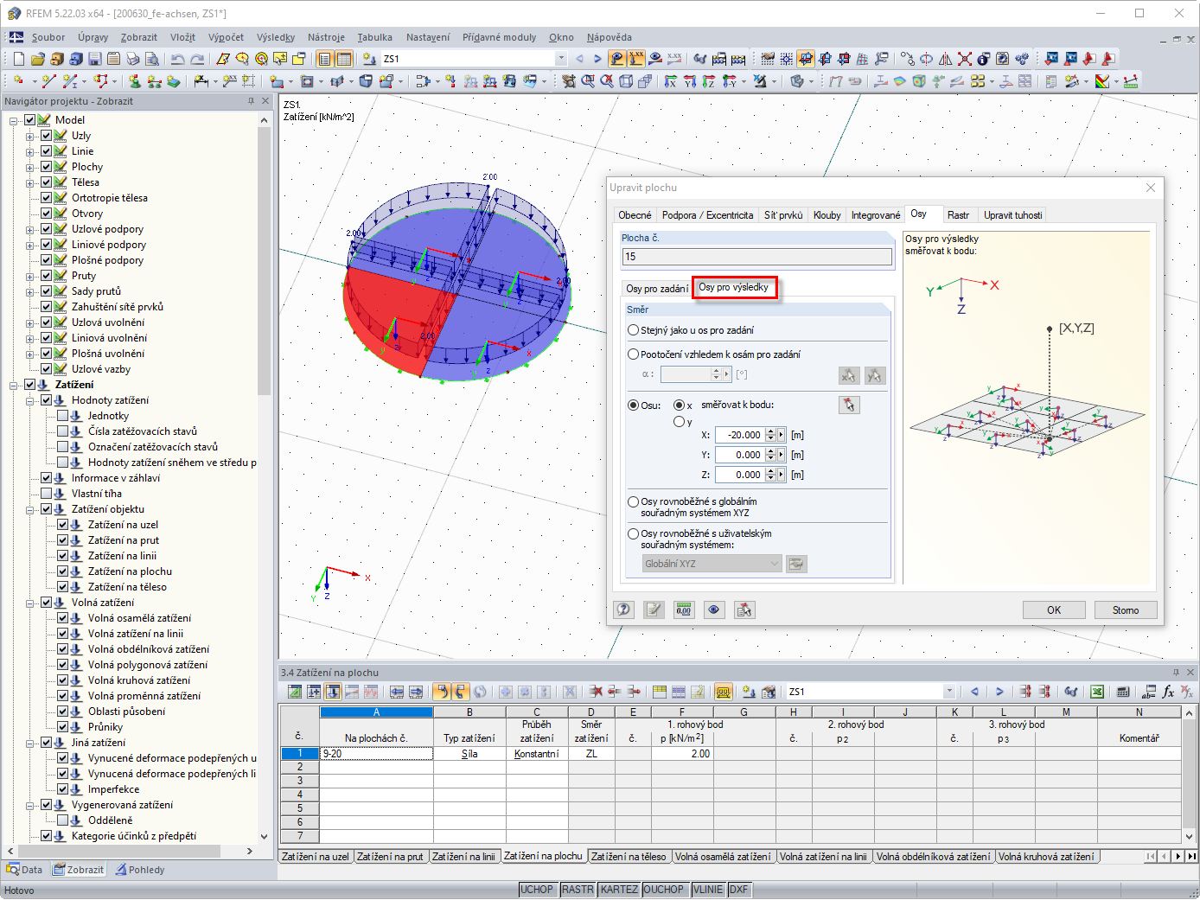Viewport: 1200px width, 900px height.
Task: Click the X coordinate input field
Action: point(739,435)
